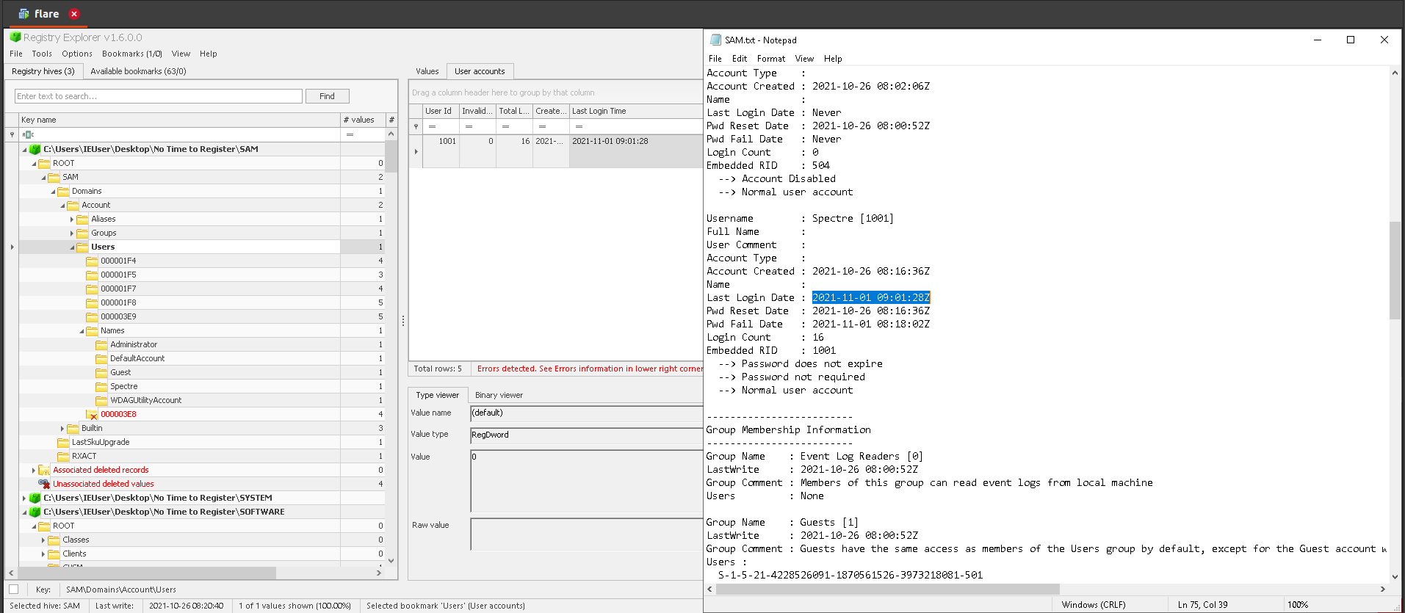Click equals filter icon under Last Login Time
This screenshot has width=1405, height=613.
(x=579, y=126)
